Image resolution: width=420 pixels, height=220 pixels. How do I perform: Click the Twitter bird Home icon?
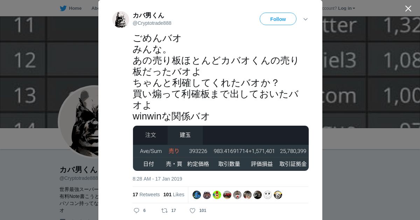(63, 8)
